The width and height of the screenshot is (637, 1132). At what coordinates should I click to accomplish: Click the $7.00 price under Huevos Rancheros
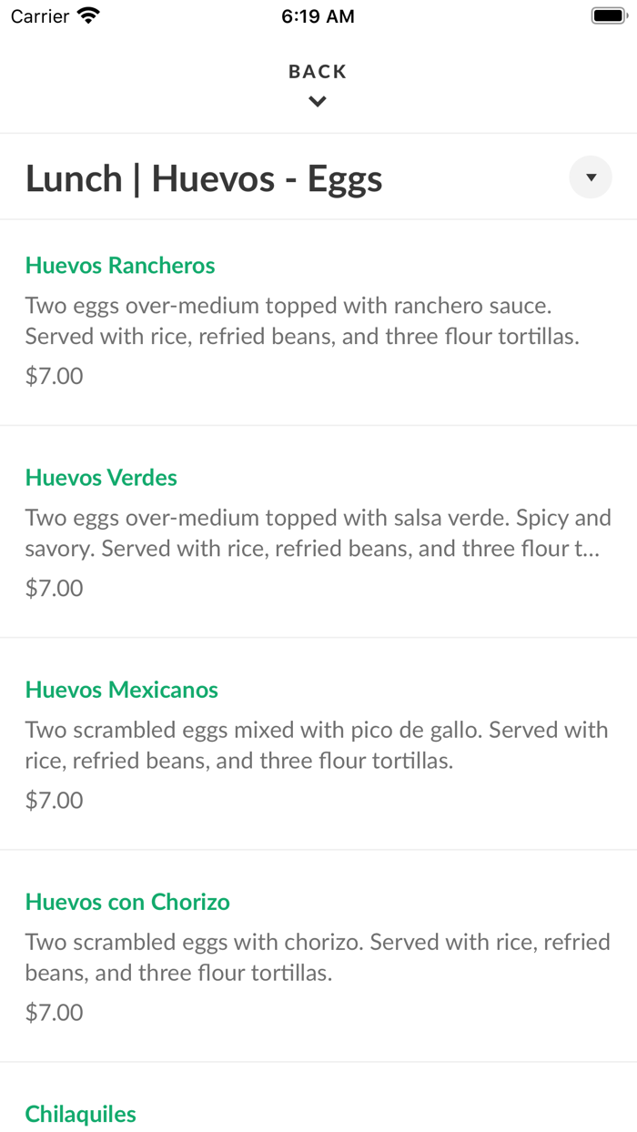click(54, 375)
